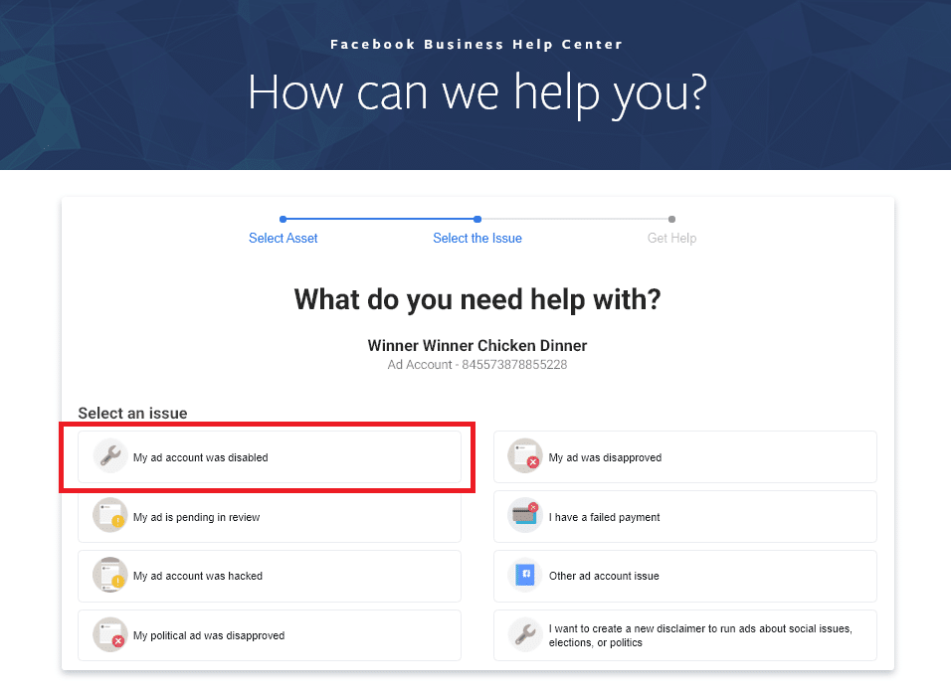This screenshot has height=697, width=951.
Task: Select 'Other ad account issue' card
Action: 684,576
